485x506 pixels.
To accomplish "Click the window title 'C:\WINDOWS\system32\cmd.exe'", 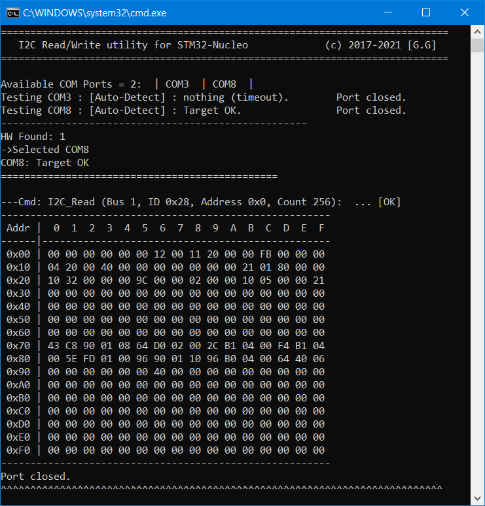I will 95,13.
